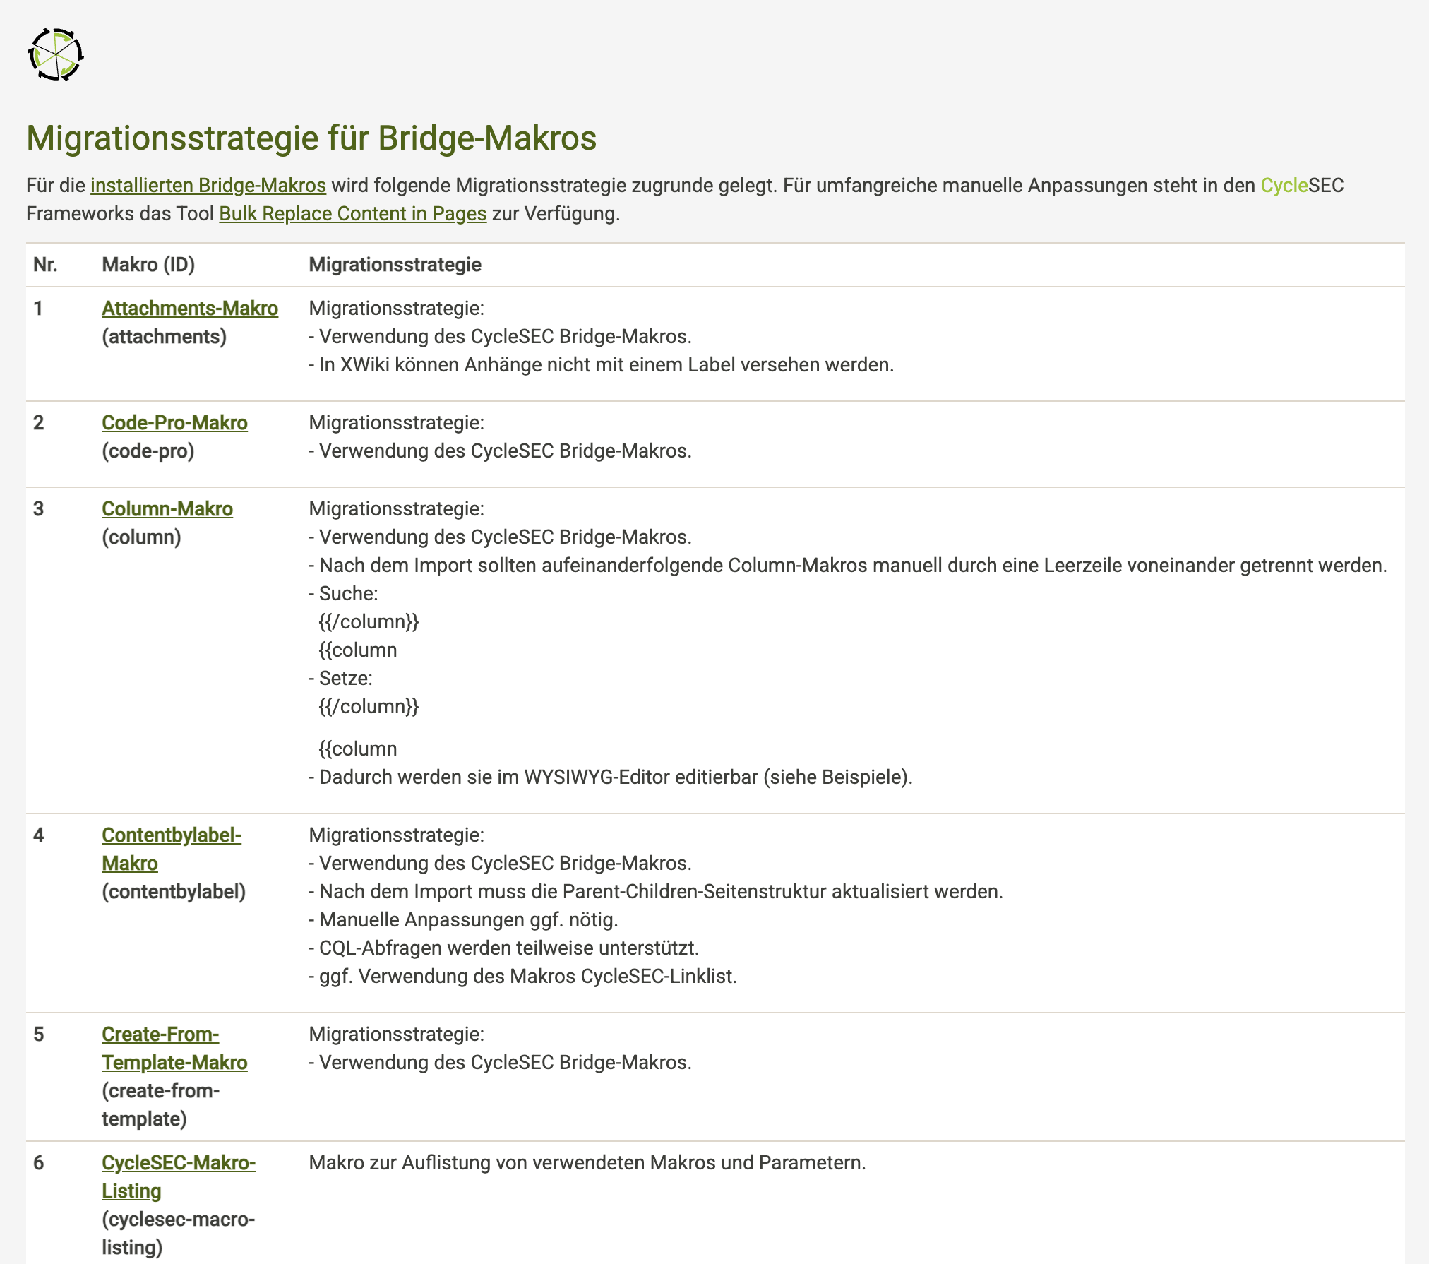Screen dimensions: 1429x1264
Task: Click the Nr. column header
Action: (45, 264)
